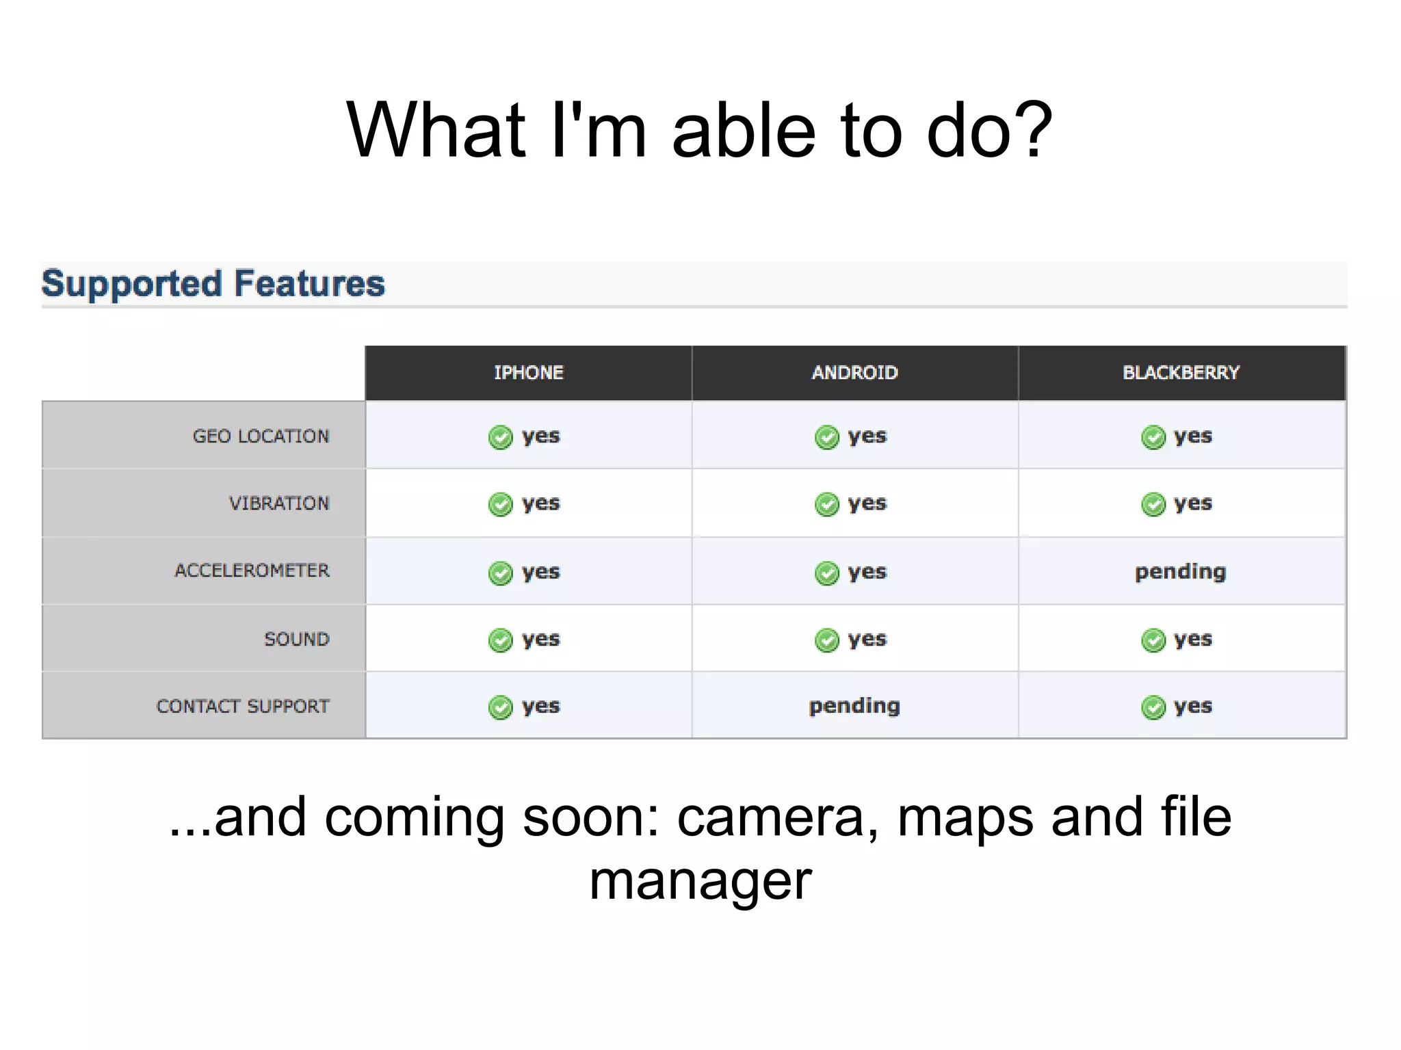Click green check icon for Android Geo Location
Screen dimensions: 1401x1050
tap(826, 436)
